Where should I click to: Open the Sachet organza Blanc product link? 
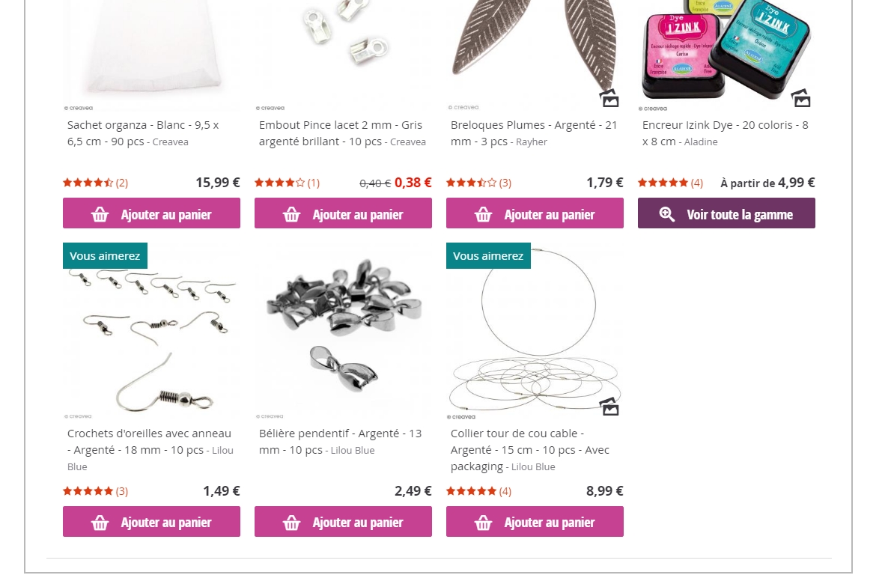(143, 133)
